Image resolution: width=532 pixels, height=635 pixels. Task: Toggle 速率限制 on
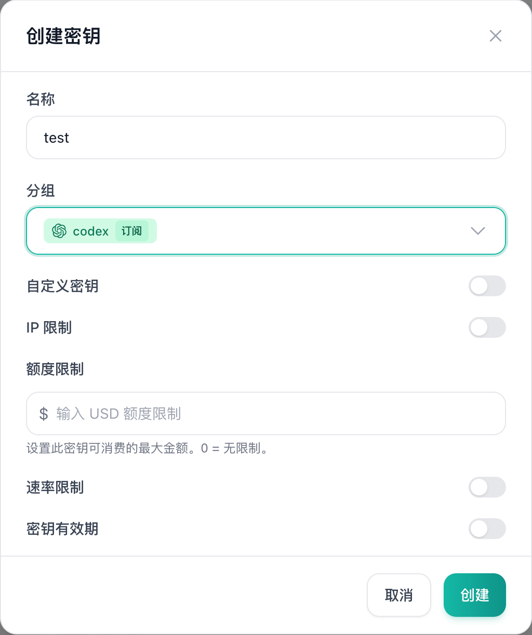click(487, 487)
